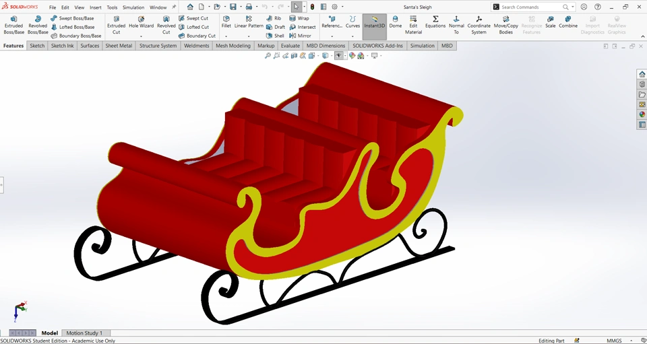Click the Lofted Cut feature

(x=194, y=27)
